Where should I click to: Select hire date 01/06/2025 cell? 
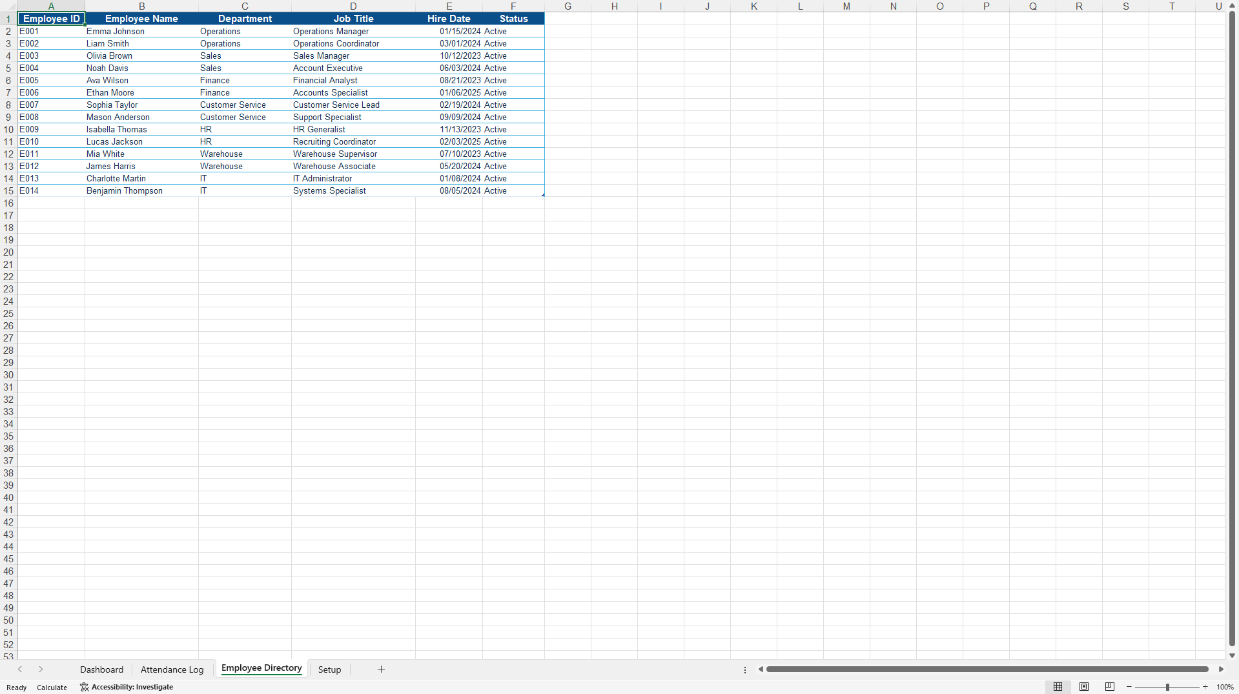pos(449,92)
